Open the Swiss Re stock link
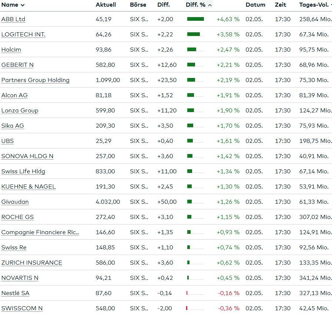Screen dimensions: 332x314 click(14, 247)
